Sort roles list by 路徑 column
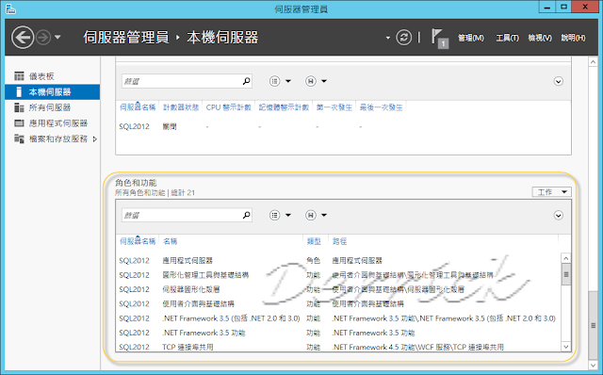 click(x=339, y=241)
